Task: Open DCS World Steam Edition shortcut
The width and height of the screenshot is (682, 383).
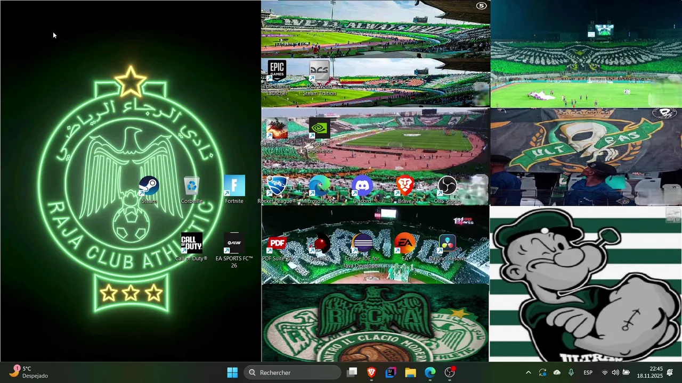Action: [319, 78]
